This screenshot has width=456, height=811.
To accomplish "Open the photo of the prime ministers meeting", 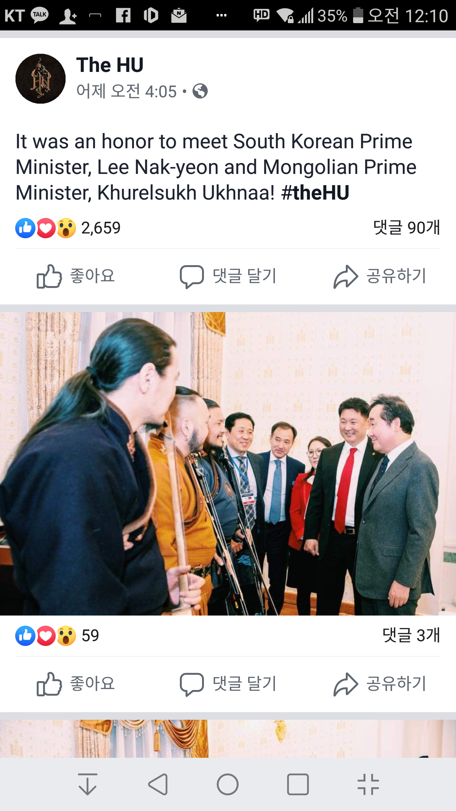I will [228, 464].
